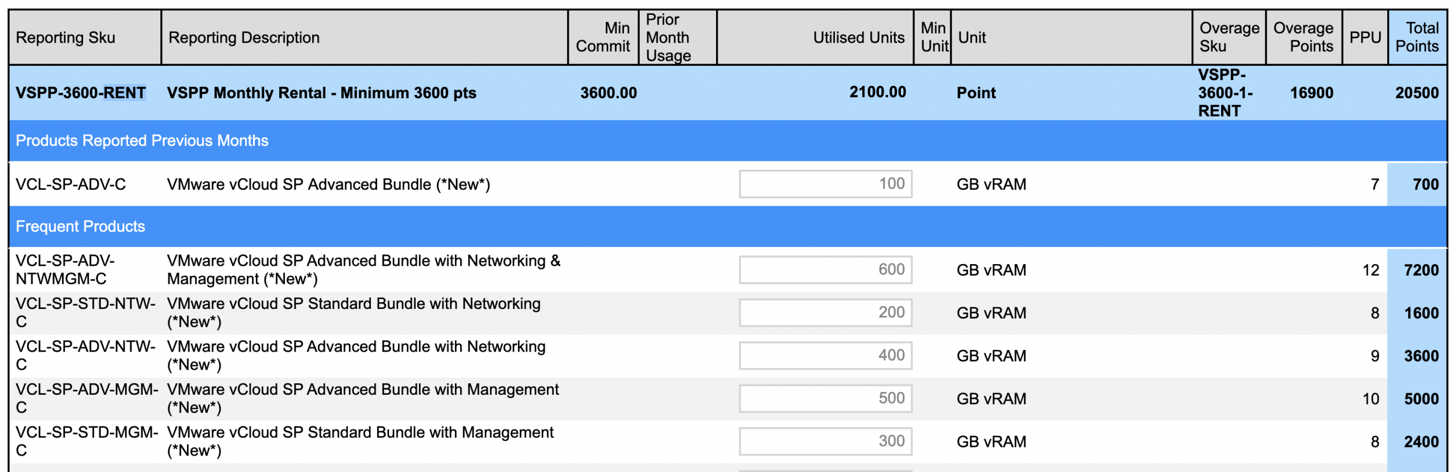Click GB vRAM in the VCL-SP-ADV-NTW-C row

pos(991,356)
